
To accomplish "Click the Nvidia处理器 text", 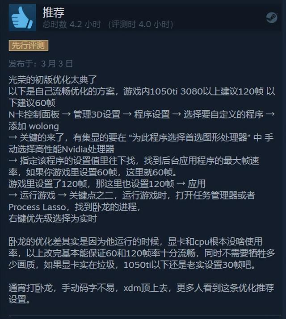I will (x=88, y=149).
